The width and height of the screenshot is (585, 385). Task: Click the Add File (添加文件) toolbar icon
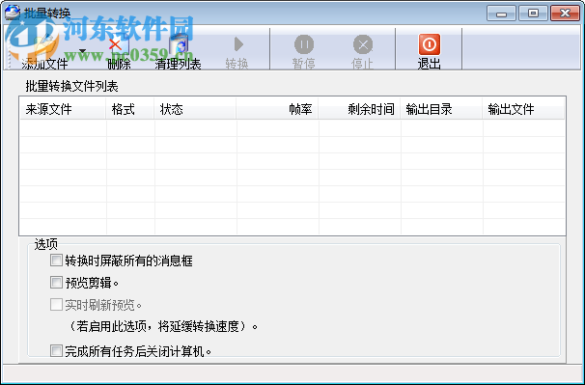[44, 44]
